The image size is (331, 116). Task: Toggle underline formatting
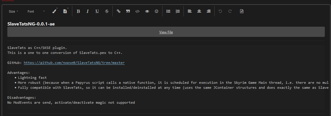pos(97,11)
